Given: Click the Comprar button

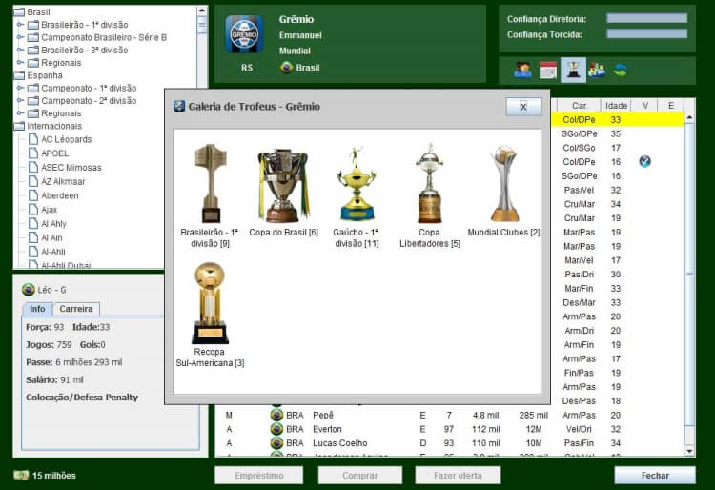Looking at the screenshot, I should coord(360,476).
